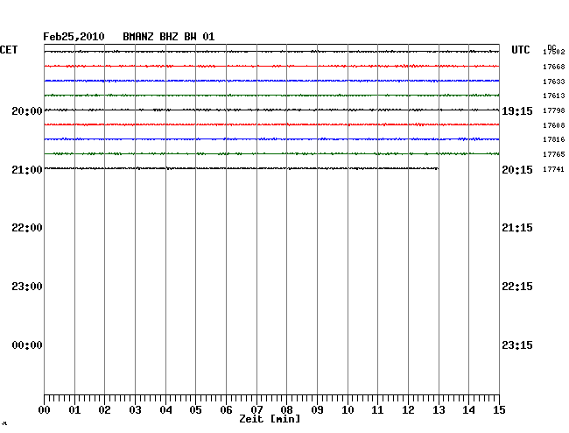
Task: Click minute tick label '06'
Action: tap(226, 410)
